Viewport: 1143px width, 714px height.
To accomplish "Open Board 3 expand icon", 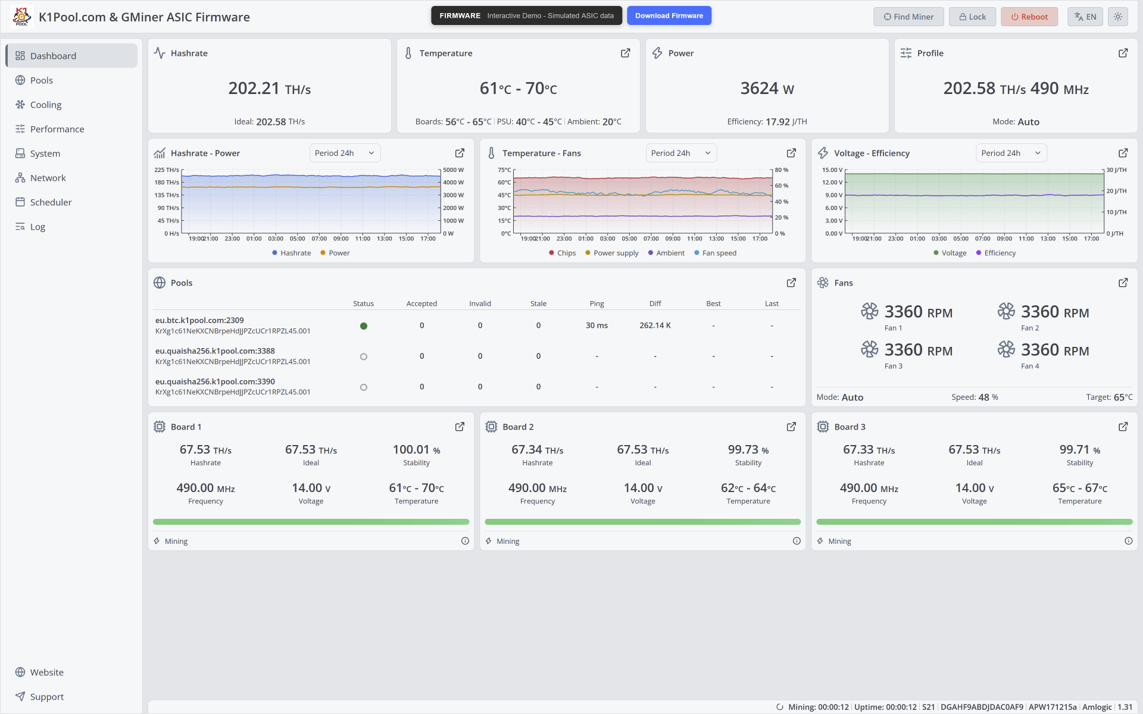I will click(x=1123, y=427).
